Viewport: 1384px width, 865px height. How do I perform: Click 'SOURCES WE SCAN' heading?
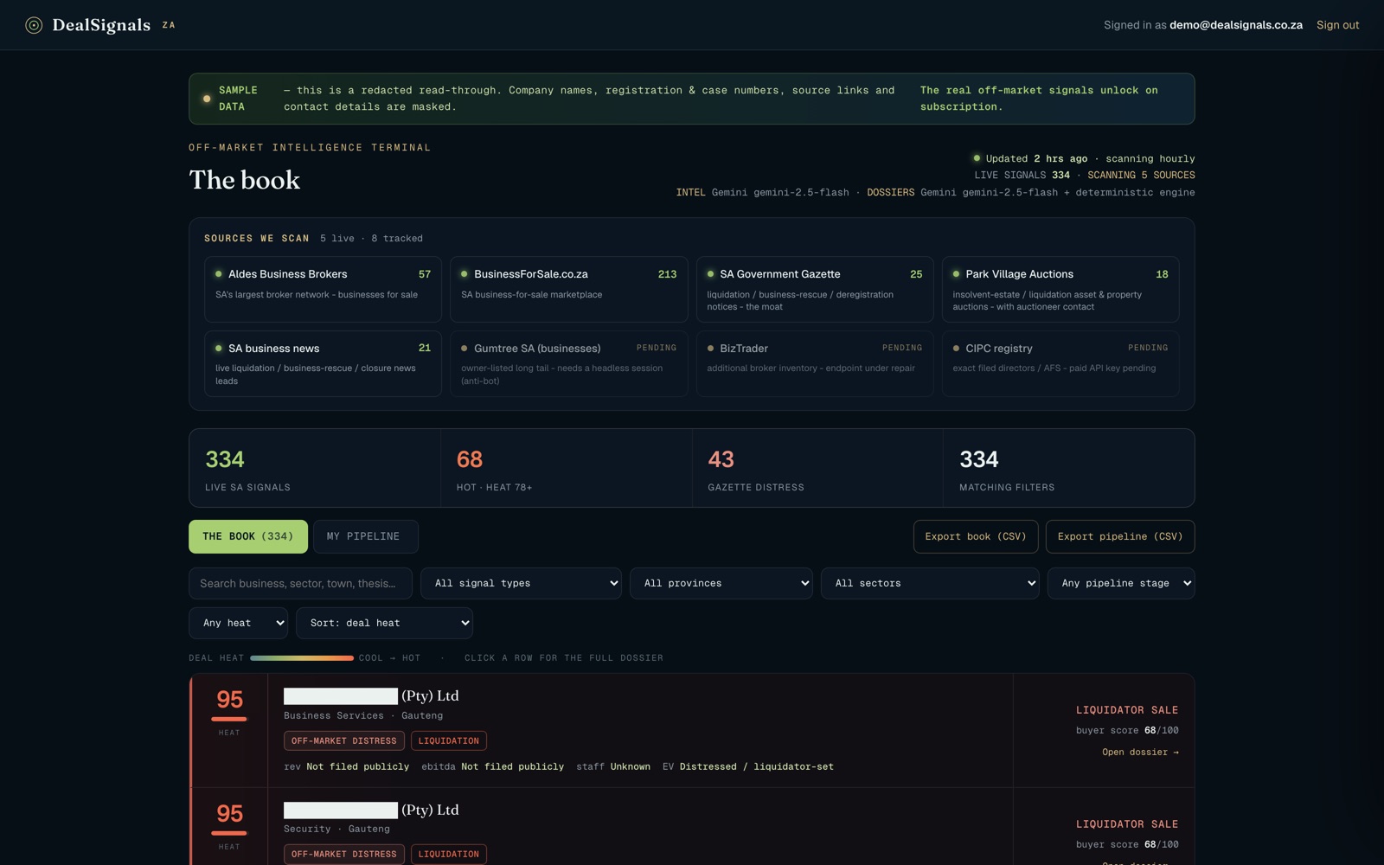(256, 239)
